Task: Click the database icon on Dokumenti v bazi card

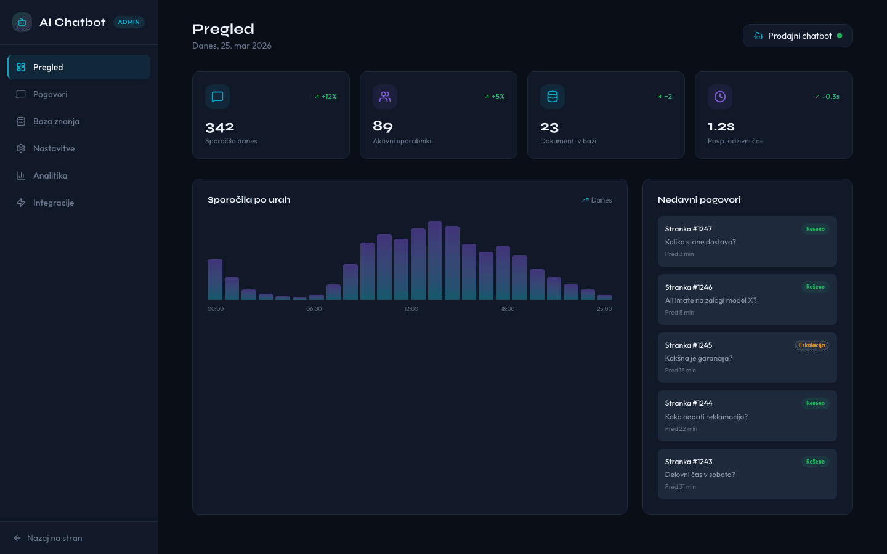Action: pos(553,97)
